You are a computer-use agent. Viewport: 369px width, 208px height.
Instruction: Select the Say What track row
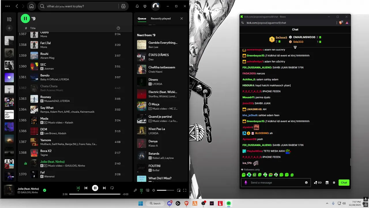coord(75,109)
